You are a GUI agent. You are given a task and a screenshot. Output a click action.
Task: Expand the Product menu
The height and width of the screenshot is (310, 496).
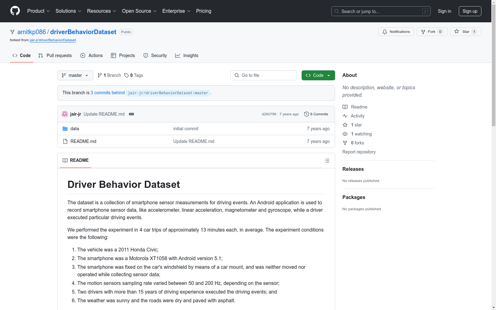pos(38,11)
